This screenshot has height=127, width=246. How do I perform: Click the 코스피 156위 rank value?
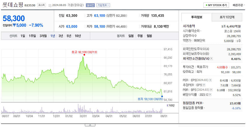[x=232, y=31]
